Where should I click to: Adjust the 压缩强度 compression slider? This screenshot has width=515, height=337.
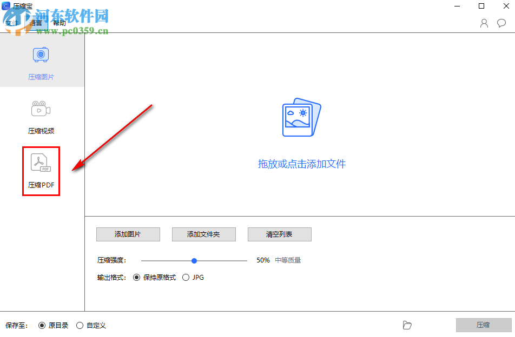(x=194, y=260)
